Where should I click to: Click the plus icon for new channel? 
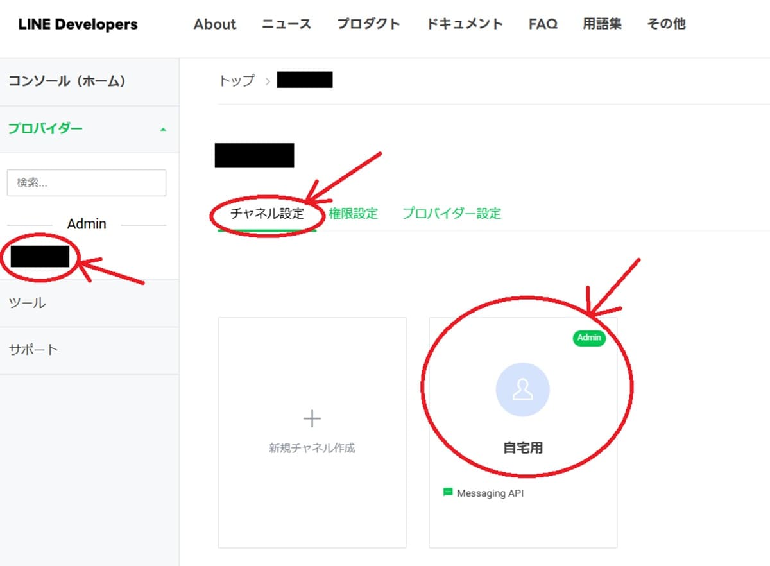(312, 419)
